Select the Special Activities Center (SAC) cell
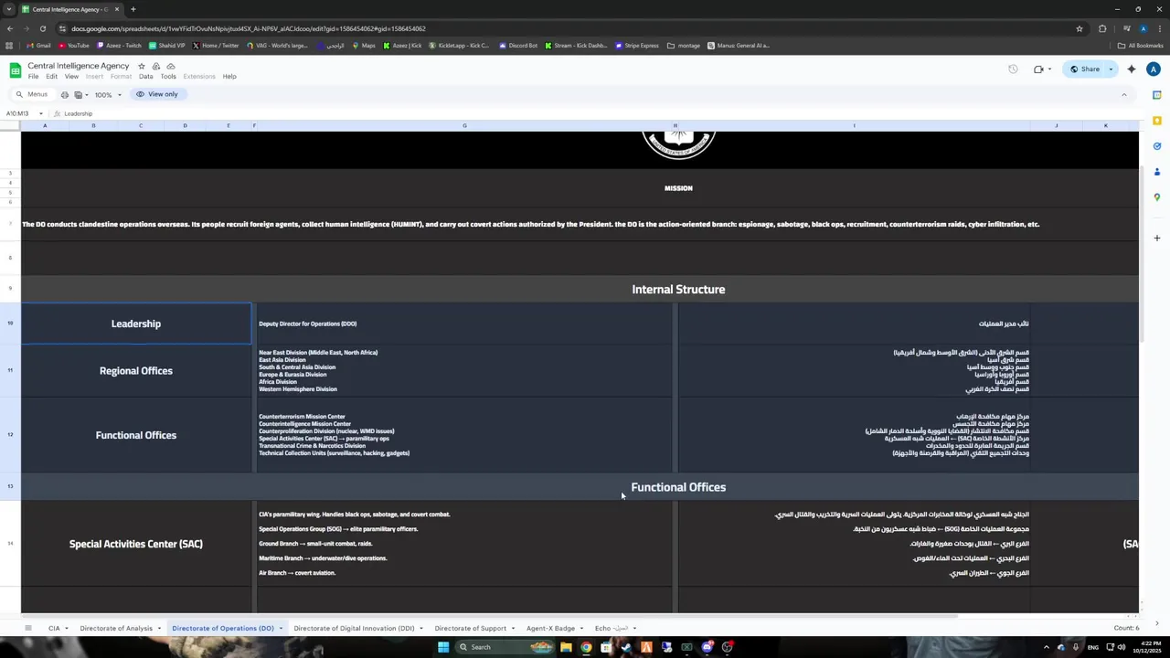Screen dimensions: 1170x658 136,544
